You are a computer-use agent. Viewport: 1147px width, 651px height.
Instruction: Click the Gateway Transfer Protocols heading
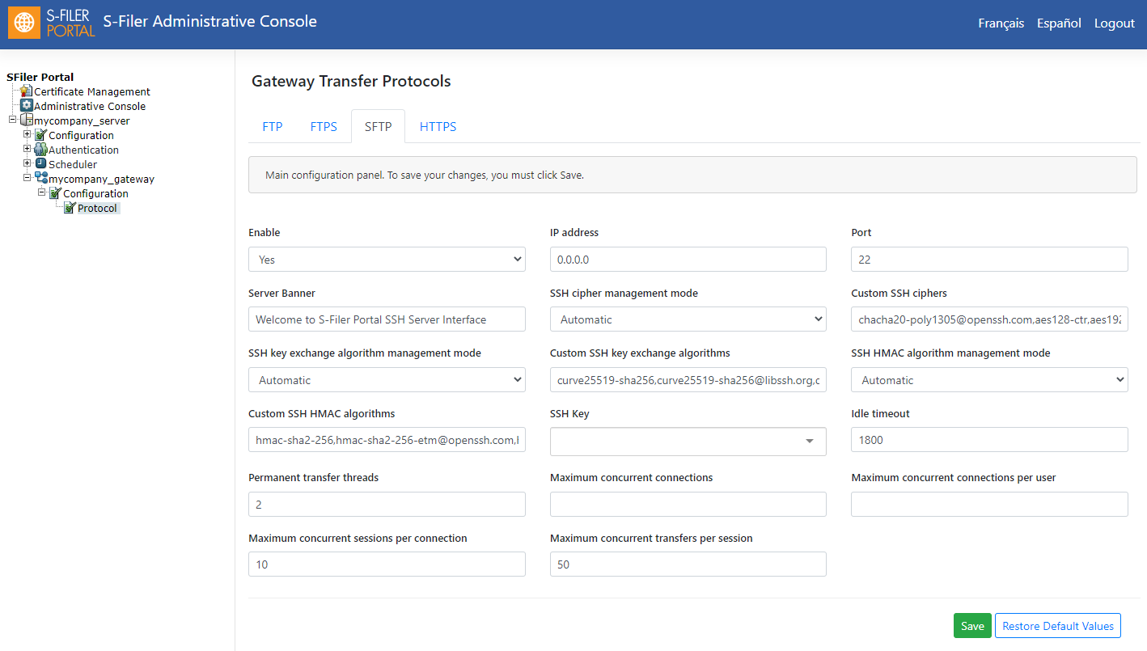pyautogui.click(x=351, y=81)
